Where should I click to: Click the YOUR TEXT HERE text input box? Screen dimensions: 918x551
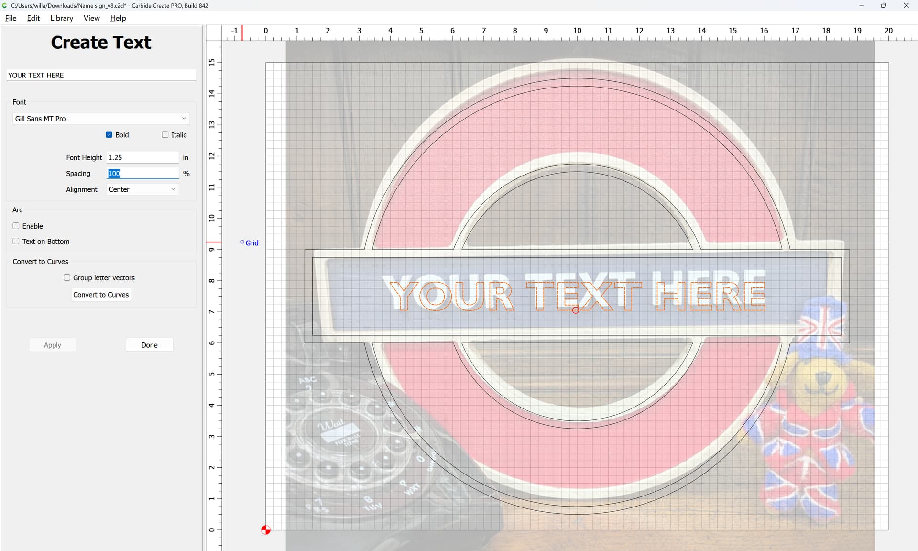(101, 75)
